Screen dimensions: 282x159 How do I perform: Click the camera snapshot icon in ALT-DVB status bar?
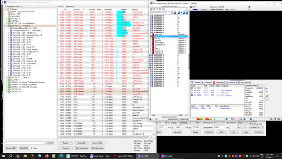pyautogui.click(x=251, y=119)
